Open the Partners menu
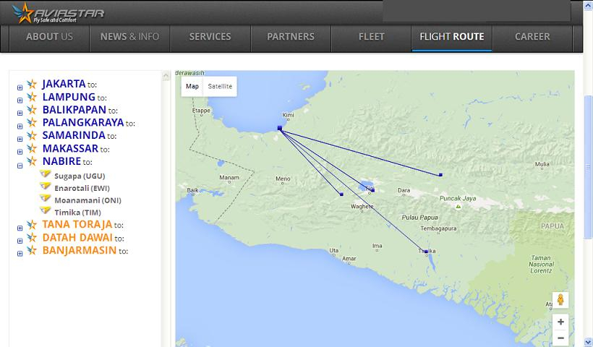The width and height of the screenshot is (593, 347). pos(291,37)
